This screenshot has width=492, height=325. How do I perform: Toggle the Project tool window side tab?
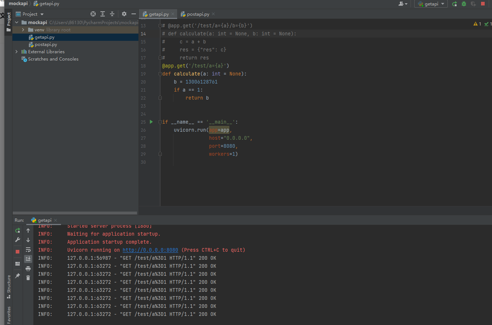8,22
